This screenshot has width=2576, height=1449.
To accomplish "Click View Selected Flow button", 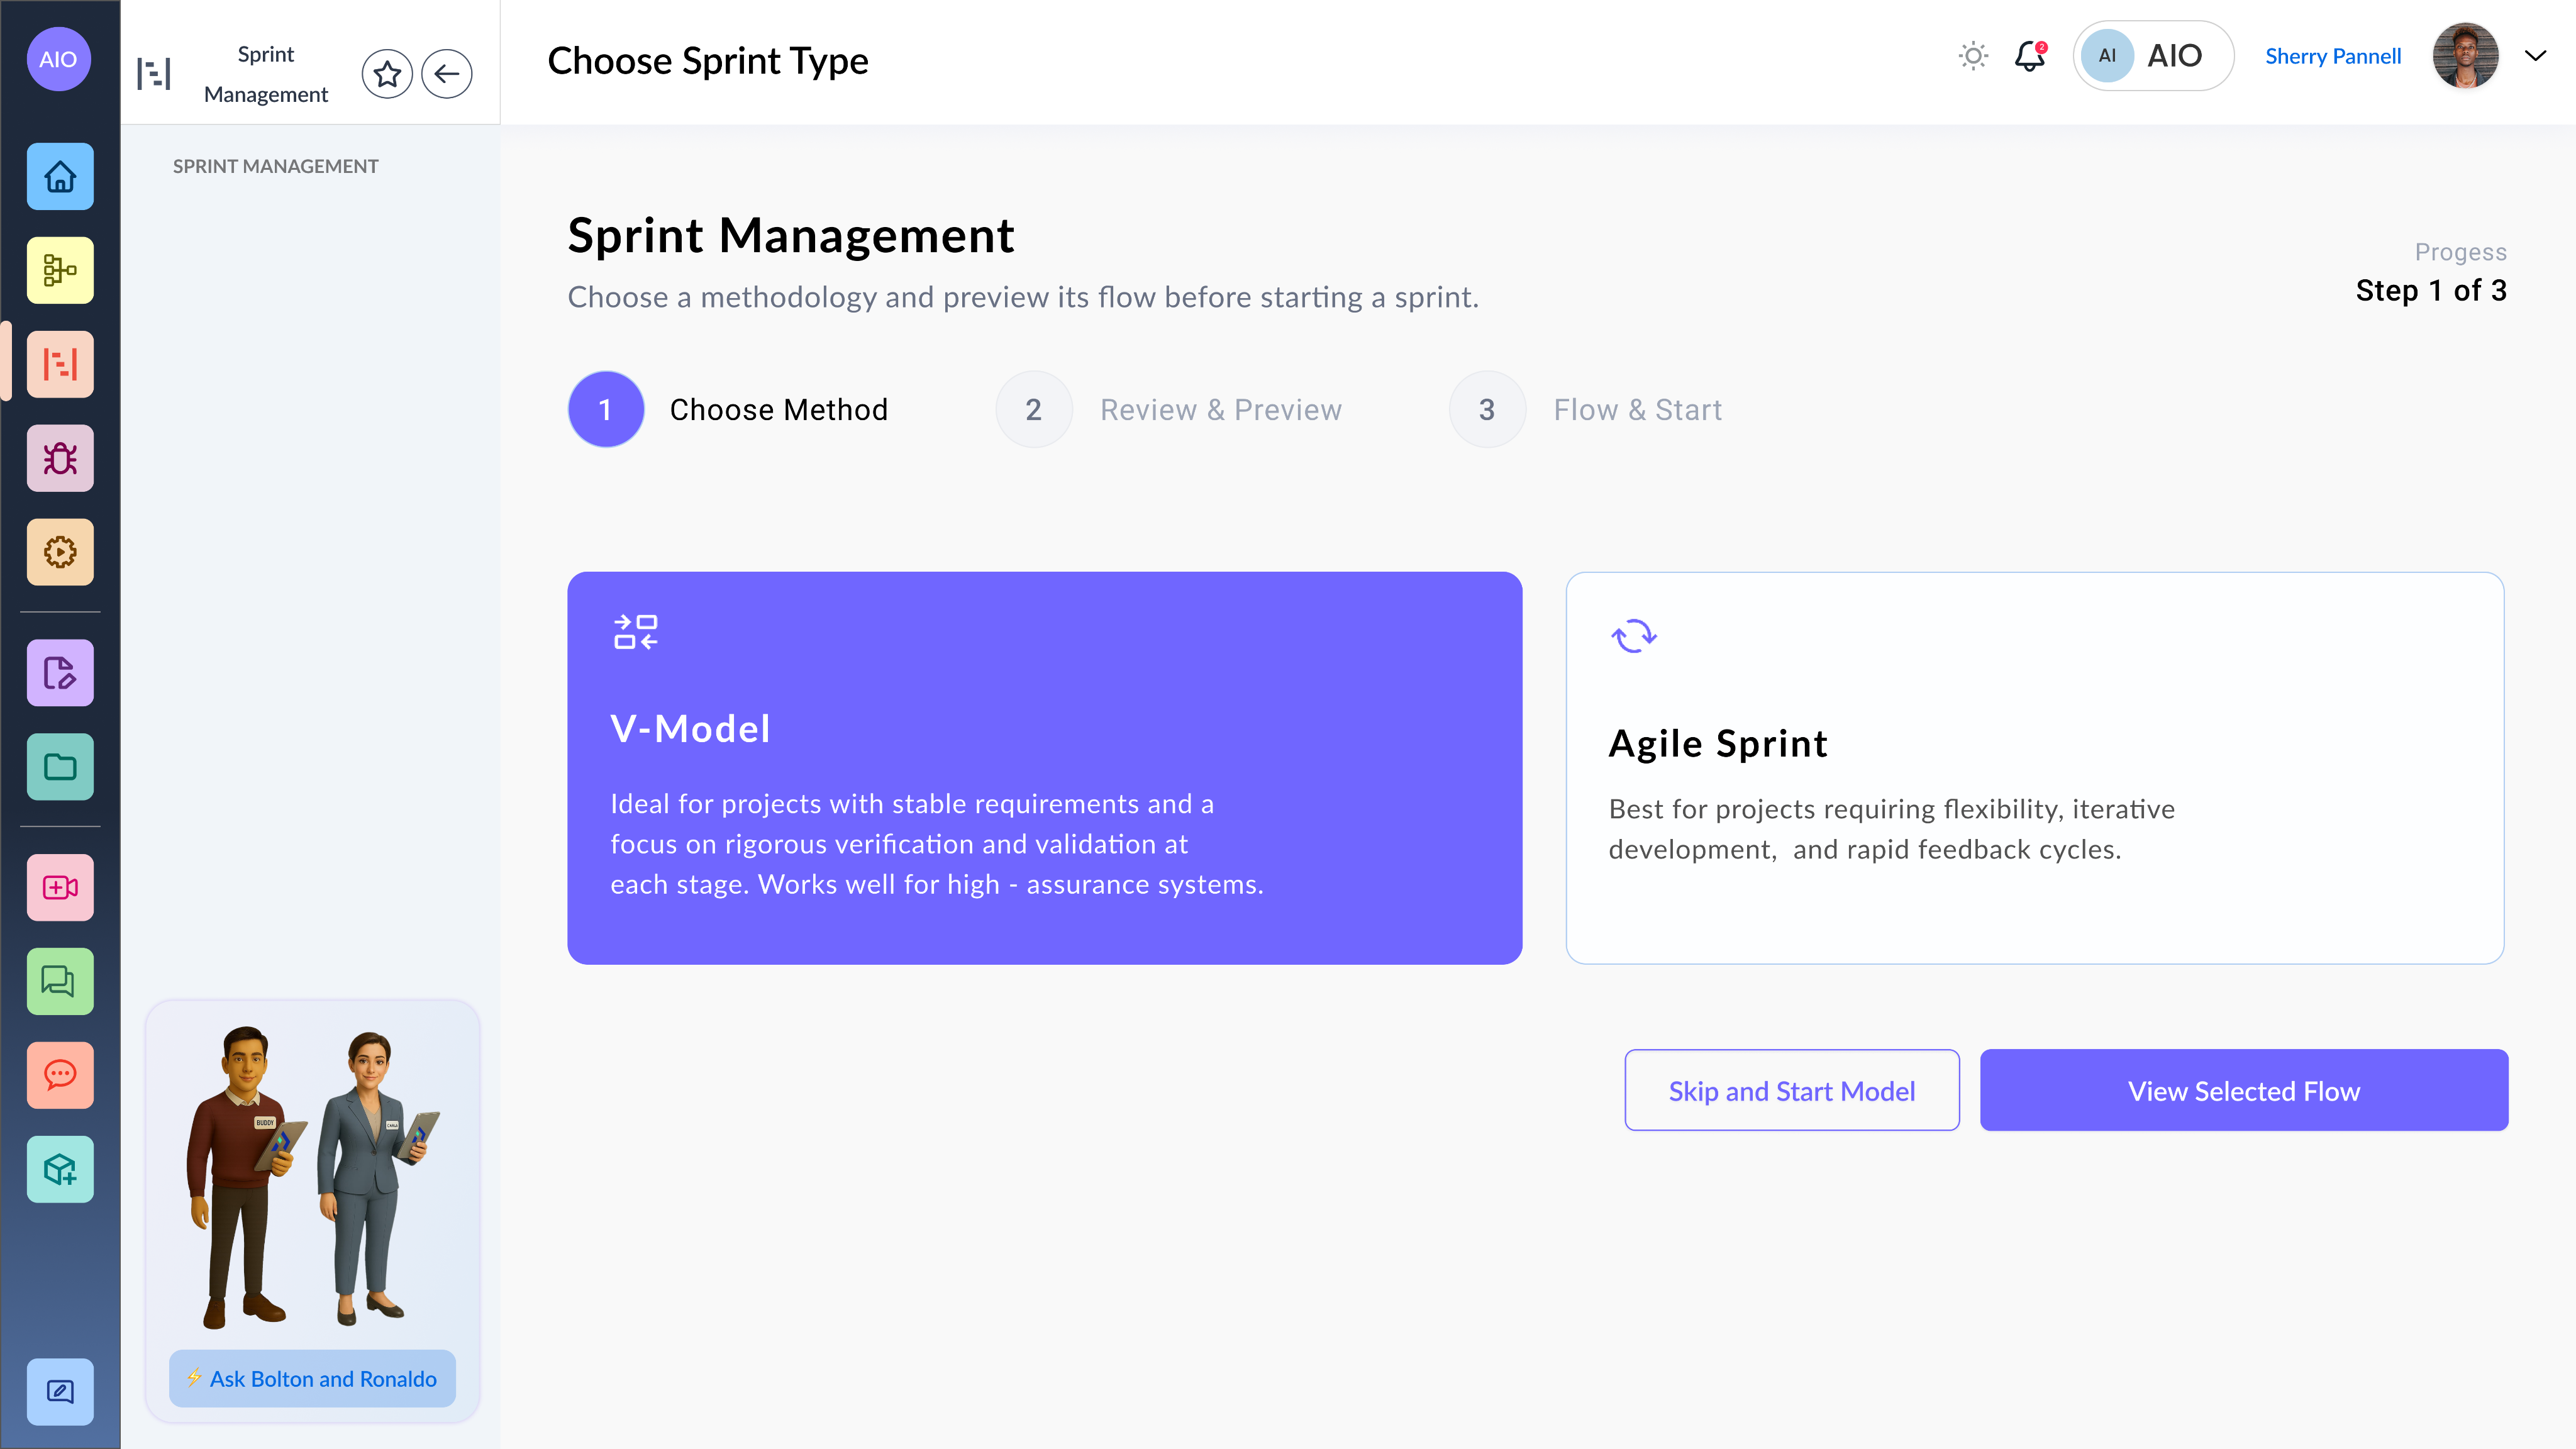I will point(2243,1090).
